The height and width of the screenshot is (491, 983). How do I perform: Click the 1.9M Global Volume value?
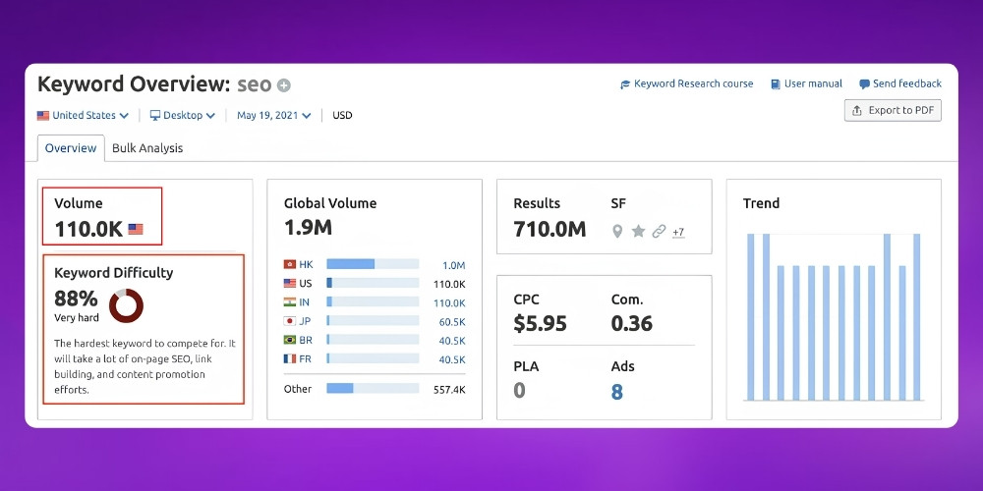[x=308, y=228]
